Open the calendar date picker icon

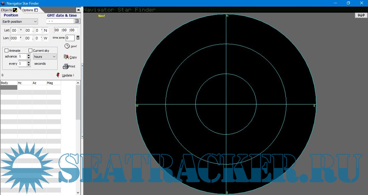point(77,21)
